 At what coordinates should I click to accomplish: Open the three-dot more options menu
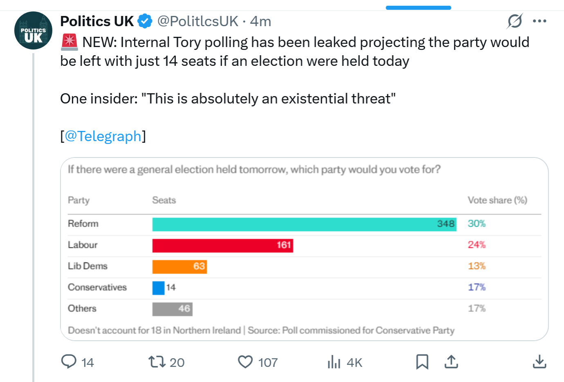539,21
